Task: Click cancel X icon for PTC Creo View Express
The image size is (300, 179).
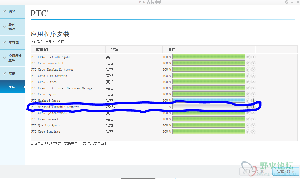Action: 253,76
